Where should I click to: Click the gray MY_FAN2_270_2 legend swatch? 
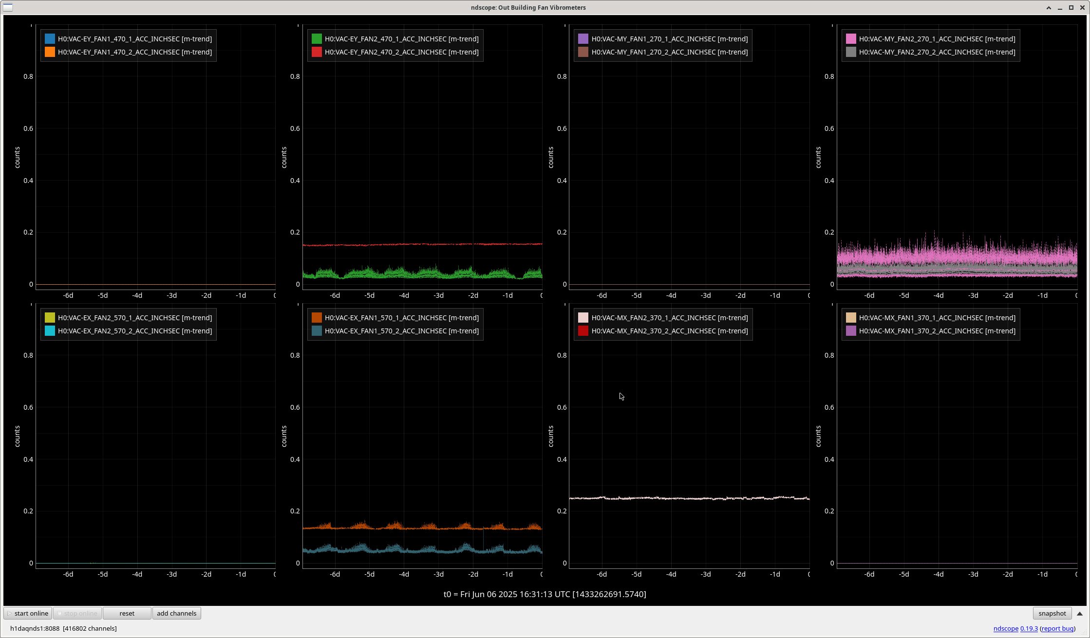[851, 52]
